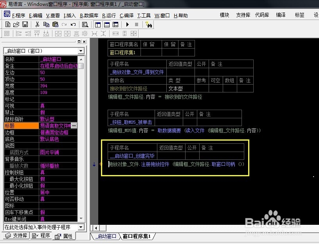Open print preview magnifier icon
Screen dimensions: 319x244
(x=85, y=25)
